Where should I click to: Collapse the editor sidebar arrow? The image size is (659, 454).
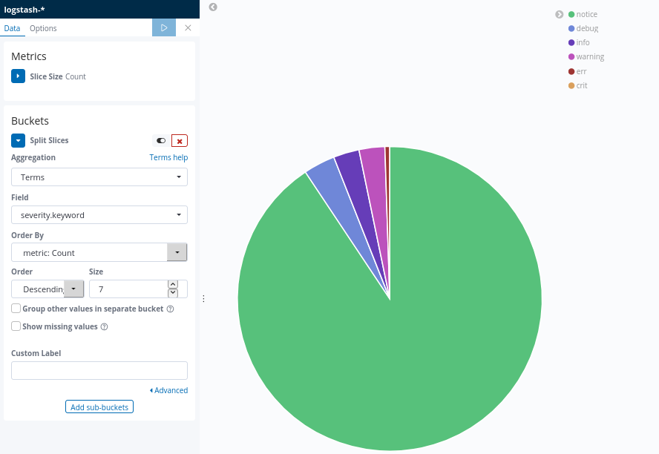coord(213,7)
